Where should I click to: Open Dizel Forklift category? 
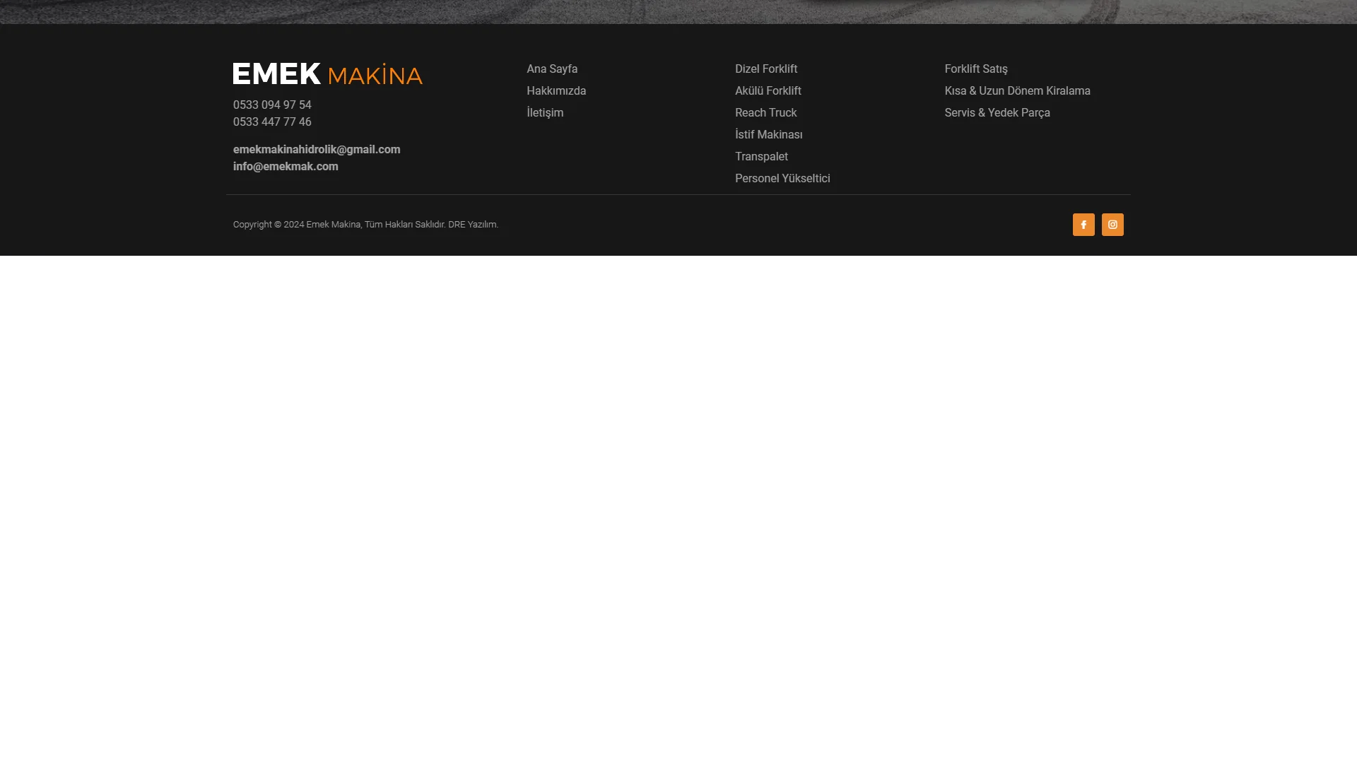(x=766, y=69)
